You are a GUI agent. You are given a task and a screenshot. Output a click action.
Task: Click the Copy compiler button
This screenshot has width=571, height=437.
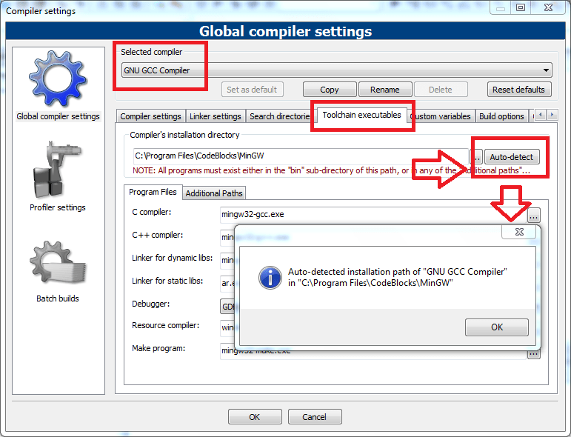click(x=330, y=90)
